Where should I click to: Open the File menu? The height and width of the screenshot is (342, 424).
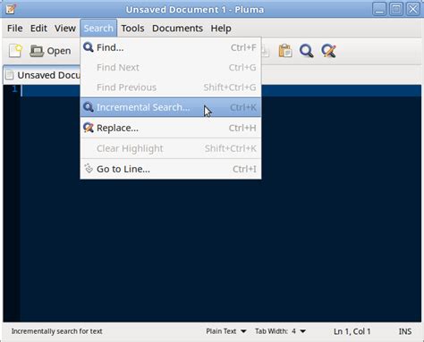pyautogui.click(x=15, y=29)
